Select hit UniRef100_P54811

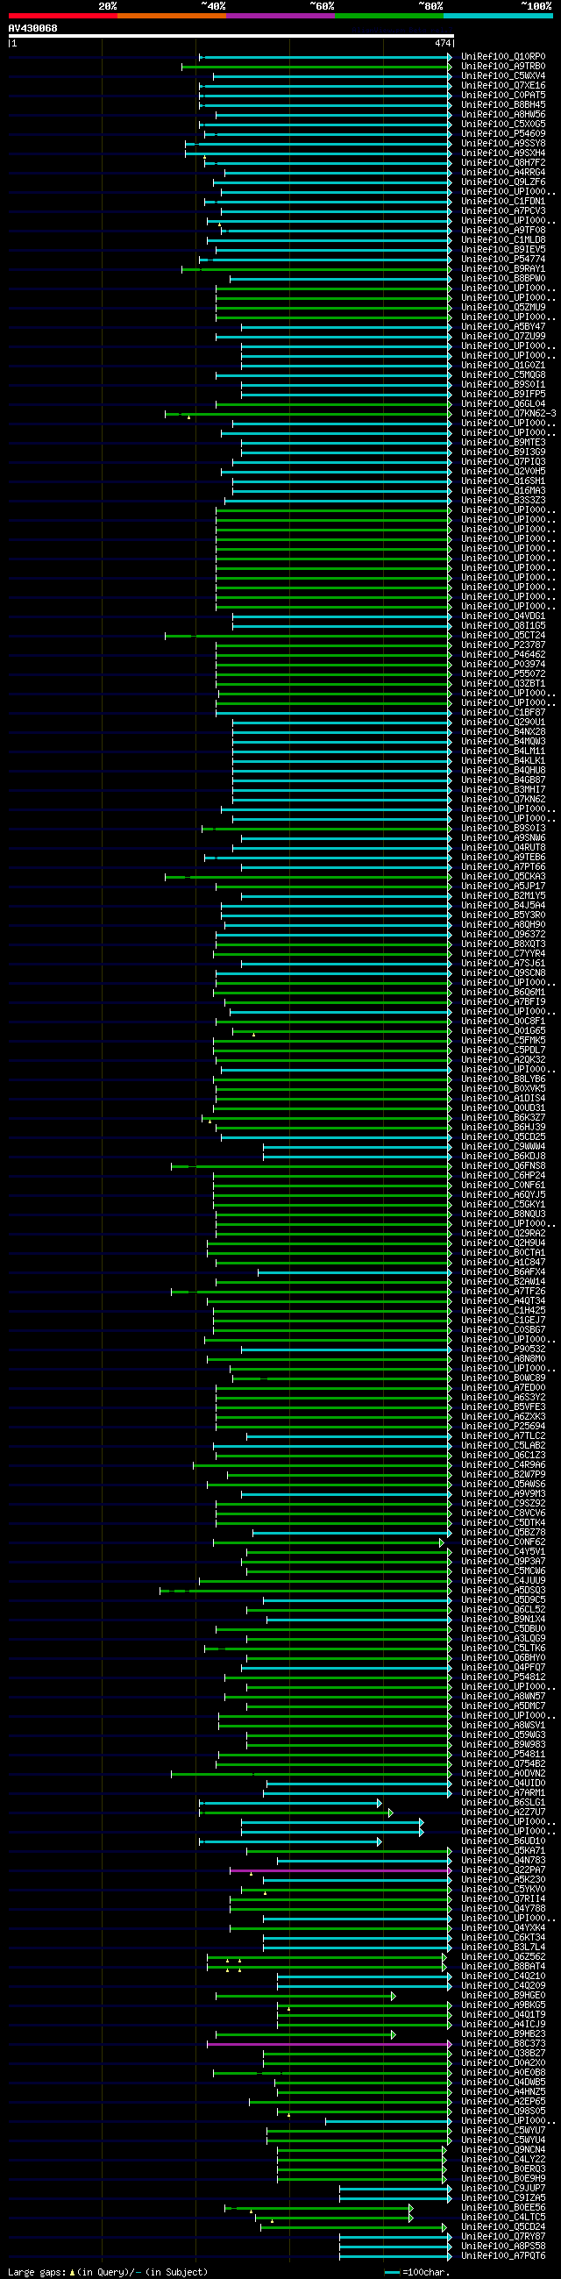pyautogui.click(x=503, y=1756)
